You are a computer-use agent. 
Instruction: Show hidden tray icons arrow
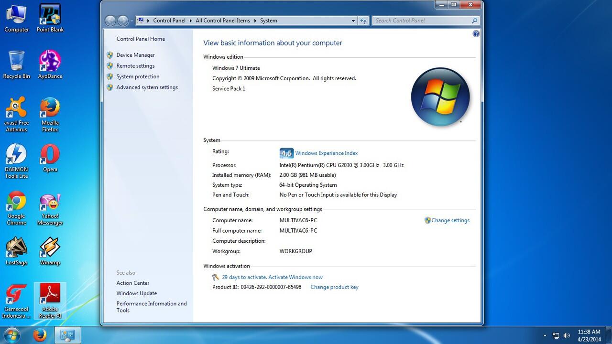click(x=545, y=335)
